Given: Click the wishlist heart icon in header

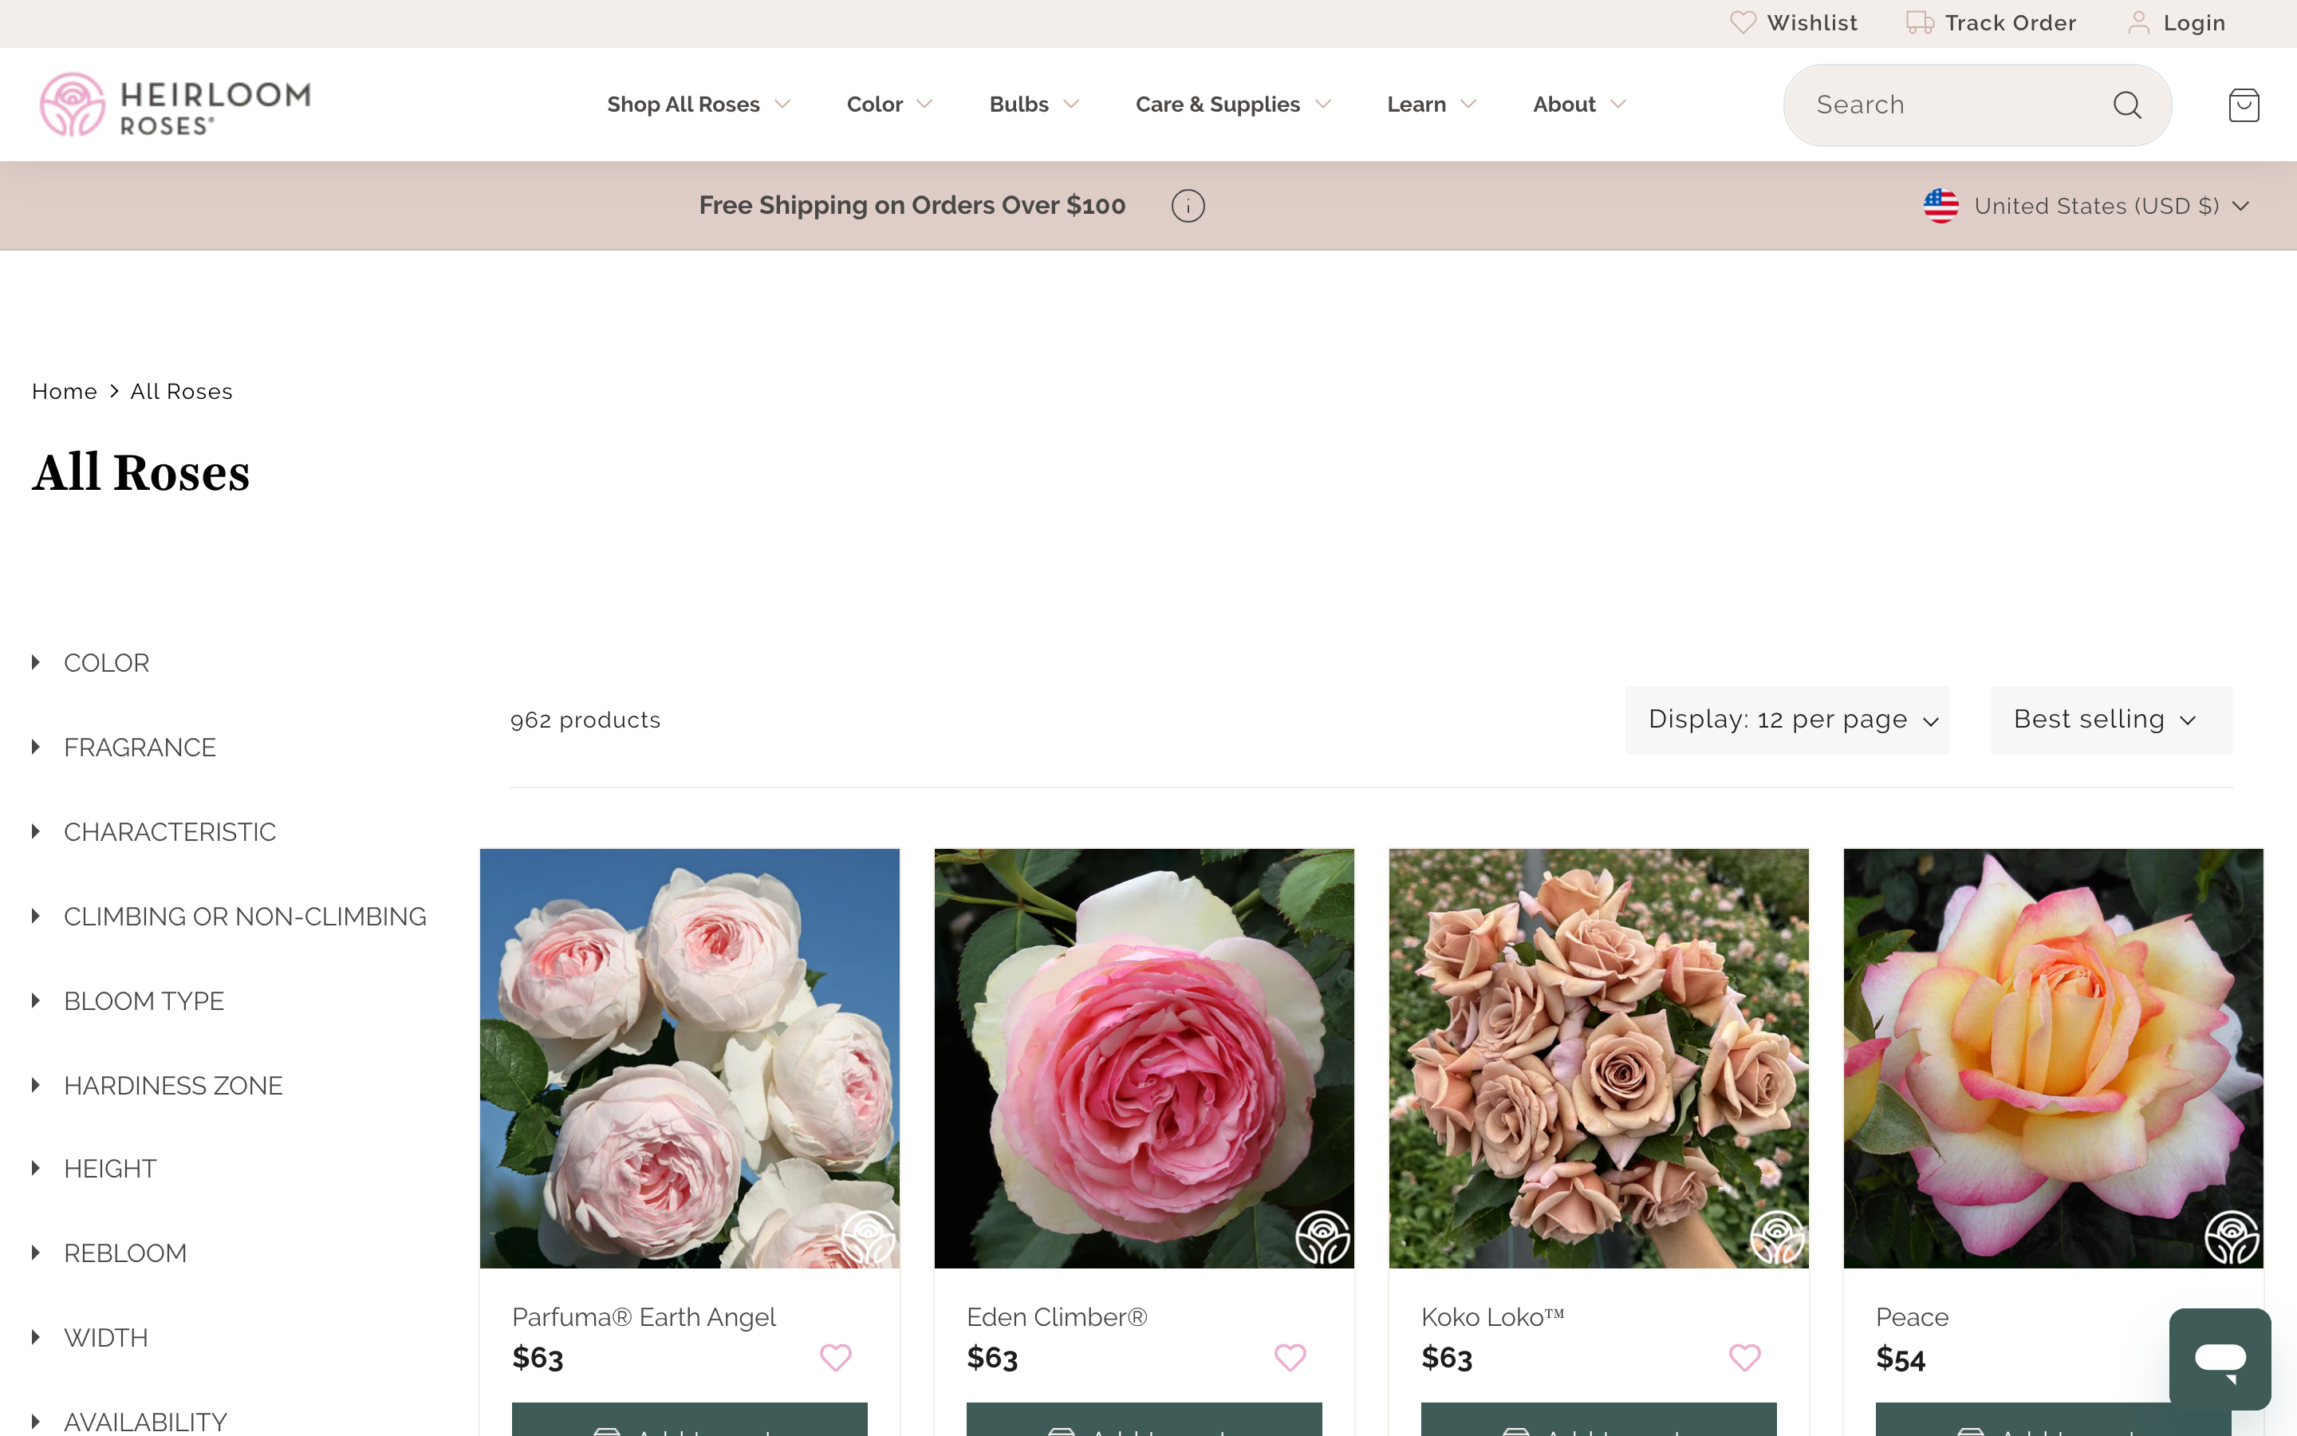Looking at the screenshot, I should (1743, 23).
